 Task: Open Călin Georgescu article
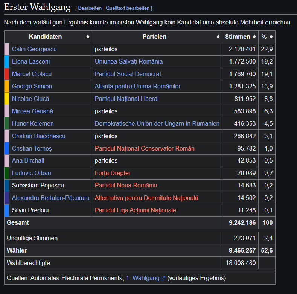(x=34, y=49)
